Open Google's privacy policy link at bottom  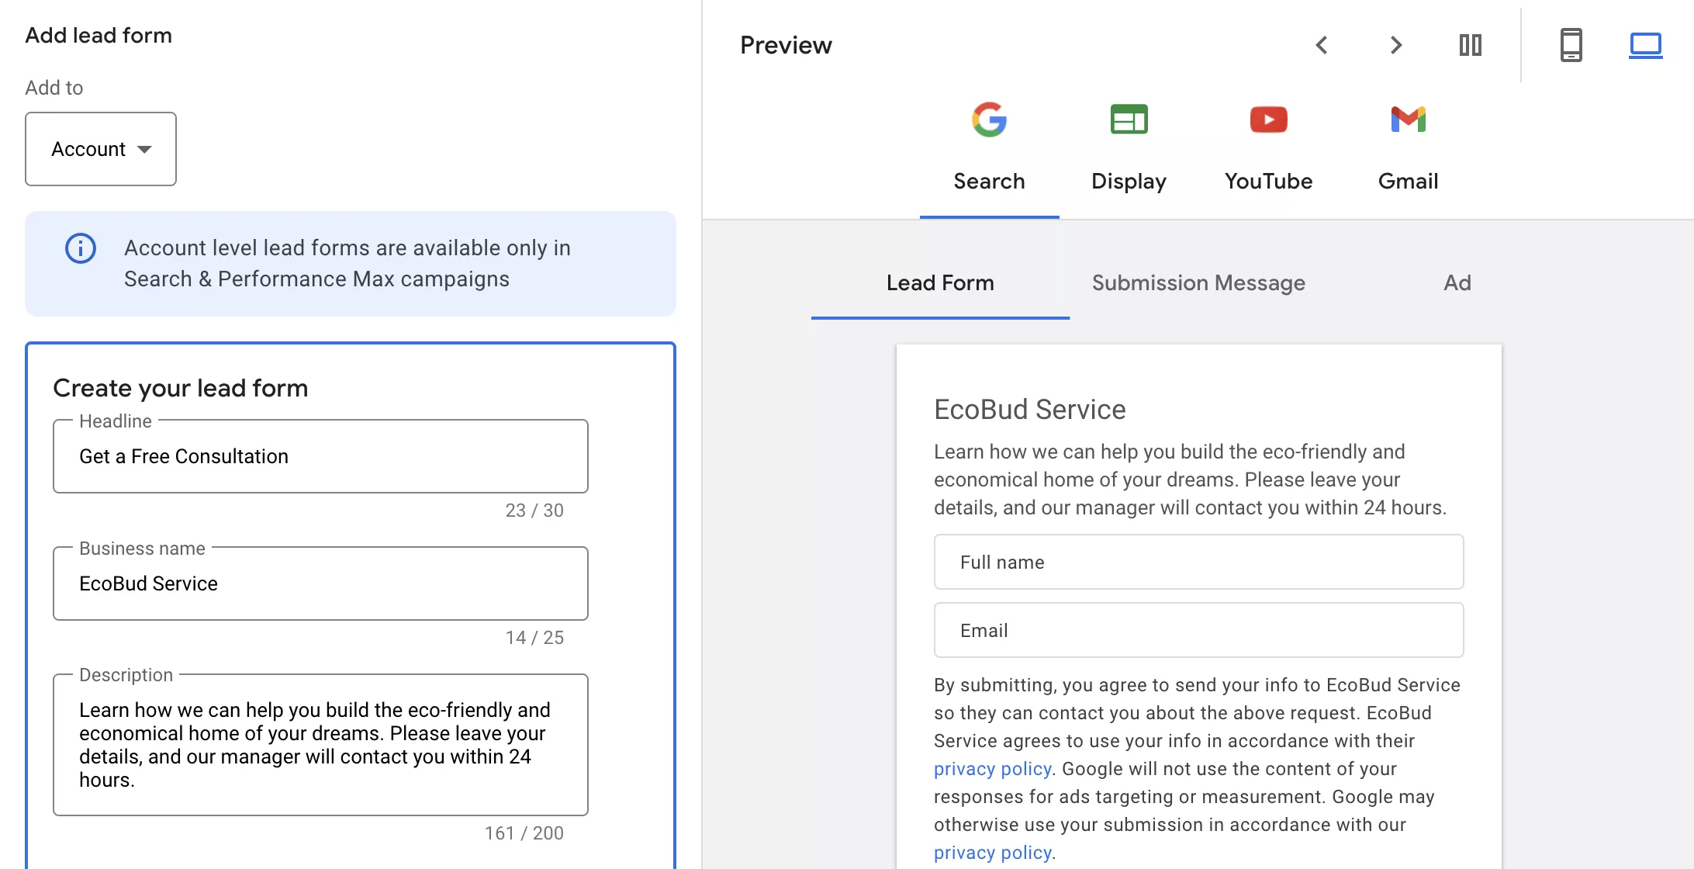coord(992,853)
